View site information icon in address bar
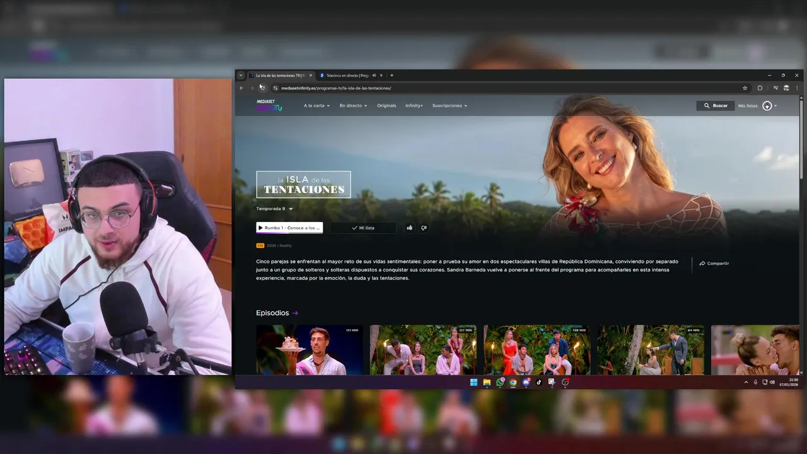Image resolution: width=807 pixels, height=454 pixels. pyautogui.click(x=276, y=88)
